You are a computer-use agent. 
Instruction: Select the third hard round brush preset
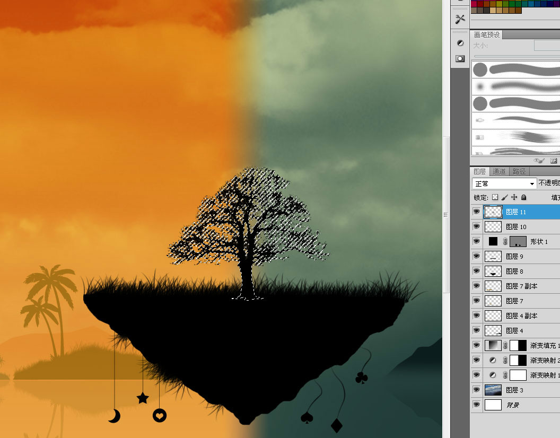[515, 103]
